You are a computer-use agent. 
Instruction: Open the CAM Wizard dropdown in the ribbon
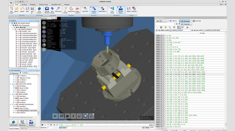click(39, 10)
